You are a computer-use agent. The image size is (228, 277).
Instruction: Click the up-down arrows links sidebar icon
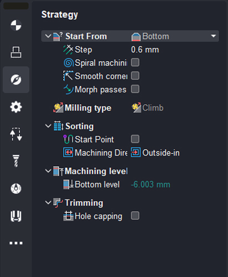[x=16, y=134]
